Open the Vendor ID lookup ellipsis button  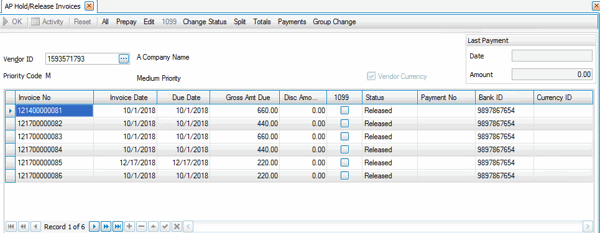click(123, 58)
